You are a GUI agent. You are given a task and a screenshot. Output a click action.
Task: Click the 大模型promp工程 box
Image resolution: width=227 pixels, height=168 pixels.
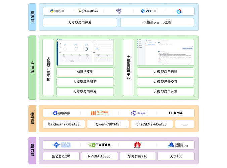157,23
